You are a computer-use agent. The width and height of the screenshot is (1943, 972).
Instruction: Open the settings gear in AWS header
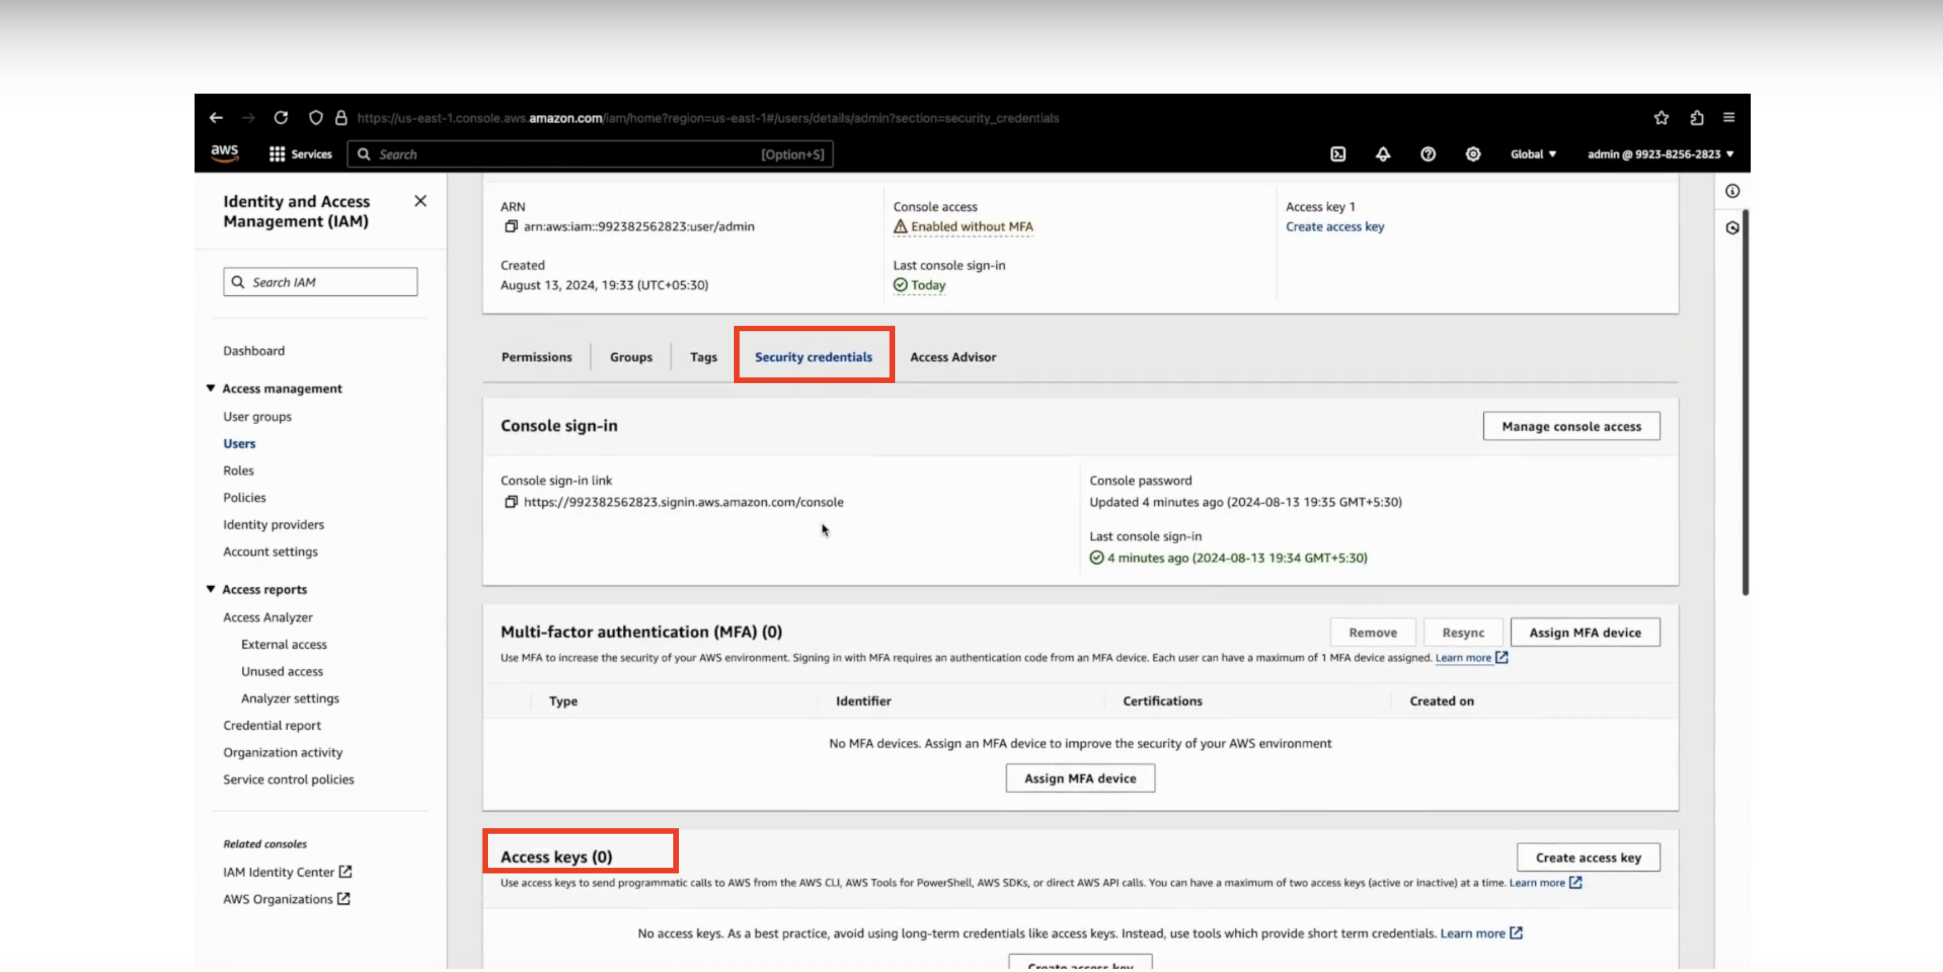point(1472,154)
